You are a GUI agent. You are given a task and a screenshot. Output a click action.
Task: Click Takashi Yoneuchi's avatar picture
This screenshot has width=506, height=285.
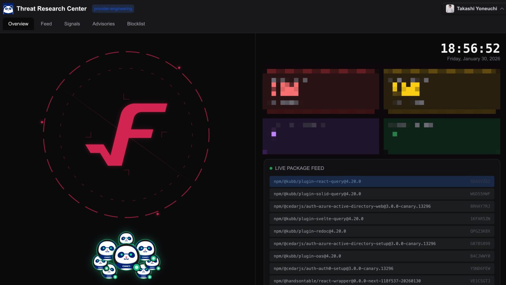[450, 9]
